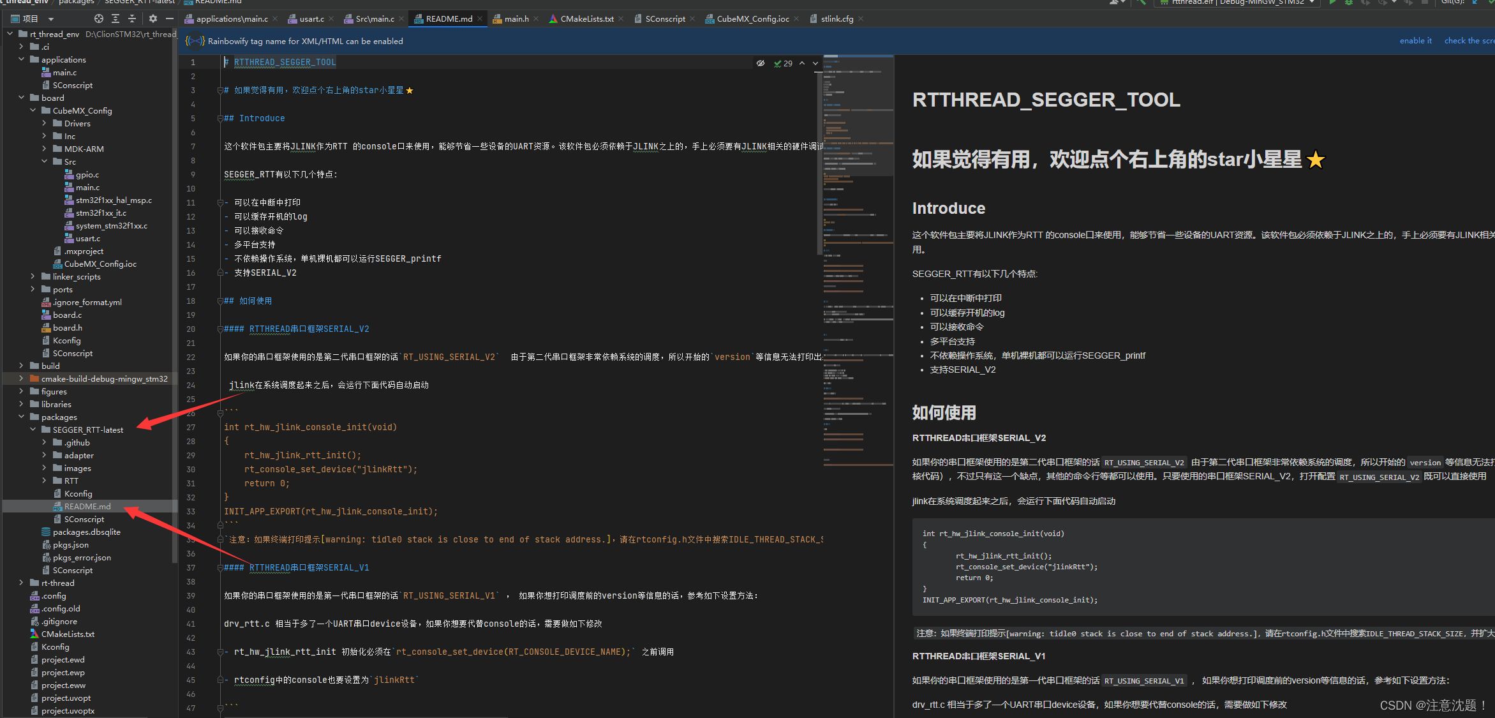
Task: Toggle the code fold marker at line 5
Action: (x=220, y=119)
